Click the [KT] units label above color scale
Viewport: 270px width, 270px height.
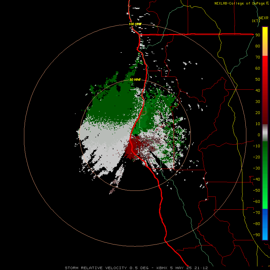pyautogui.click(x=256, y=21)
